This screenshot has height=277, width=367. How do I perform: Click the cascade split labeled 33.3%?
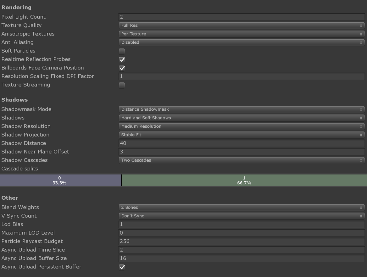coord(60,179)
